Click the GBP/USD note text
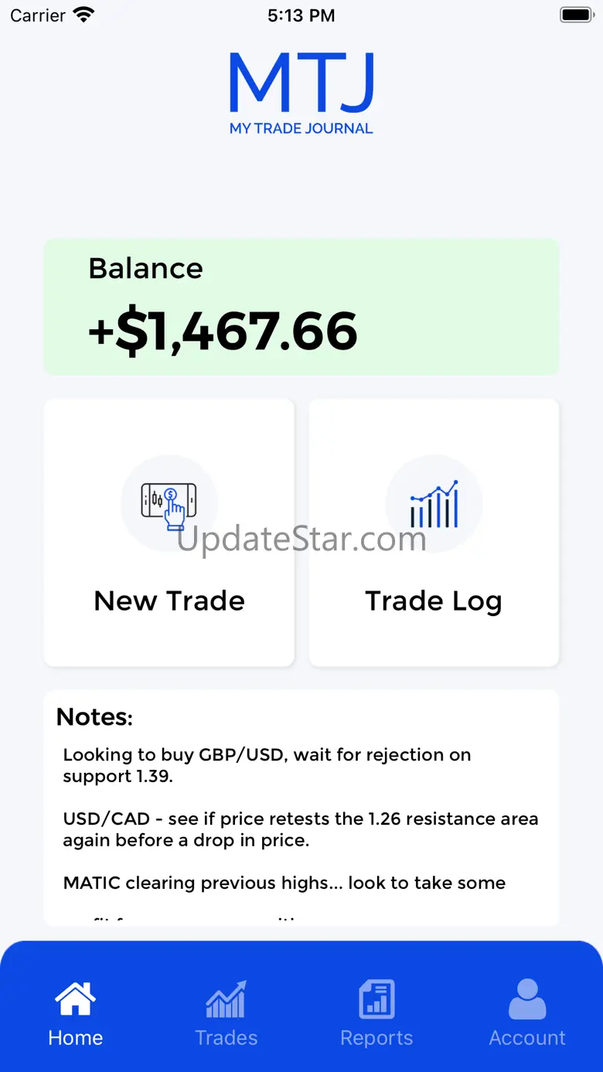 267,764
